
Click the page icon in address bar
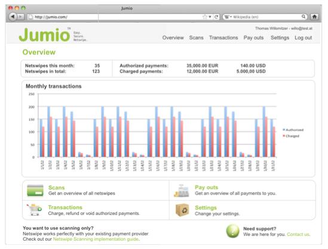click(x=30, y=17)
